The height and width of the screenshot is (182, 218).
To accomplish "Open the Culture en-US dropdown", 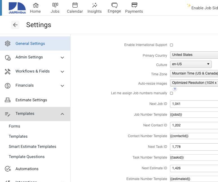I will (x=191, y=64).
